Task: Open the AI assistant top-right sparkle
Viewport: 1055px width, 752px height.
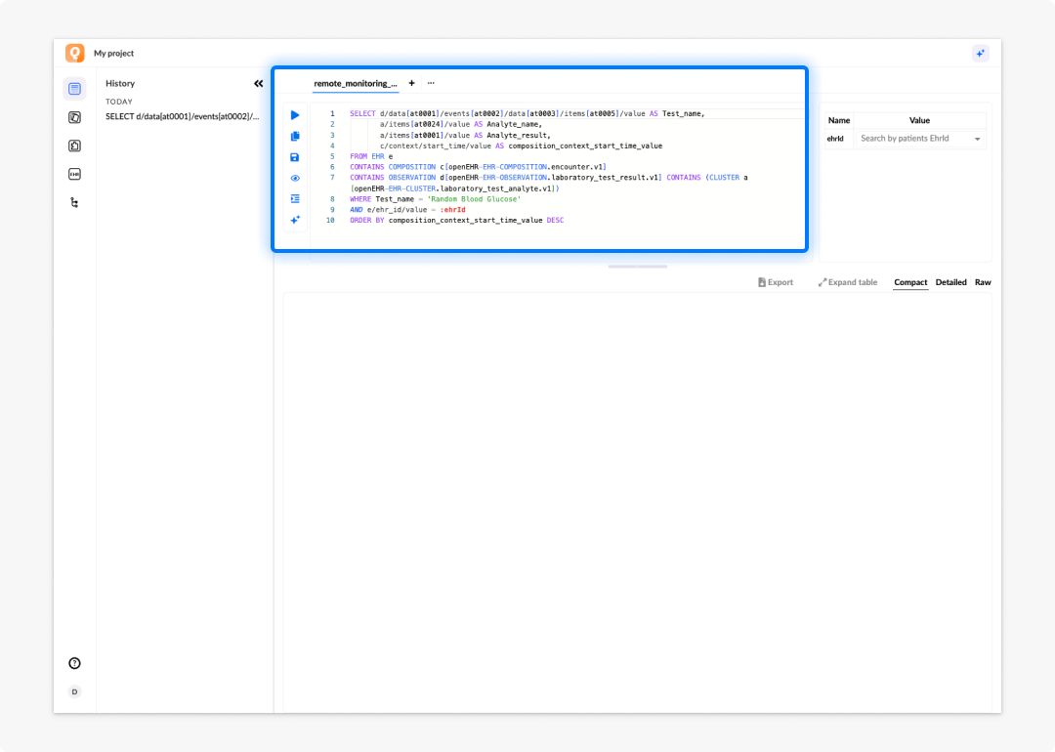Action: coord(981,53)
